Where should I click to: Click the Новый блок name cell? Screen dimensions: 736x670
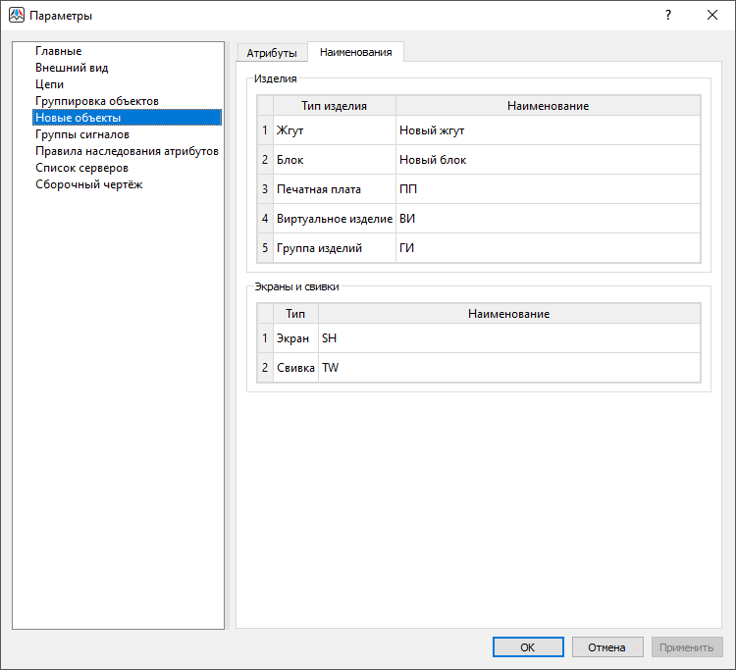click(x=548, y=160)
